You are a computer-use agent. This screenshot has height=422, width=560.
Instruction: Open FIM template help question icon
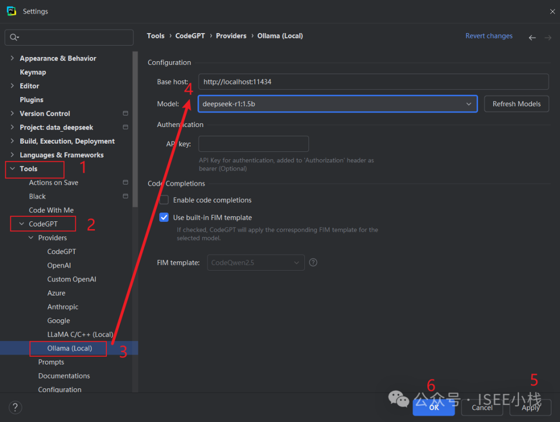[x=313, y=262]
